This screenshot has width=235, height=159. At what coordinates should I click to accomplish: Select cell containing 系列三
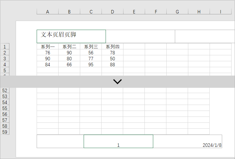click(91, 47)
